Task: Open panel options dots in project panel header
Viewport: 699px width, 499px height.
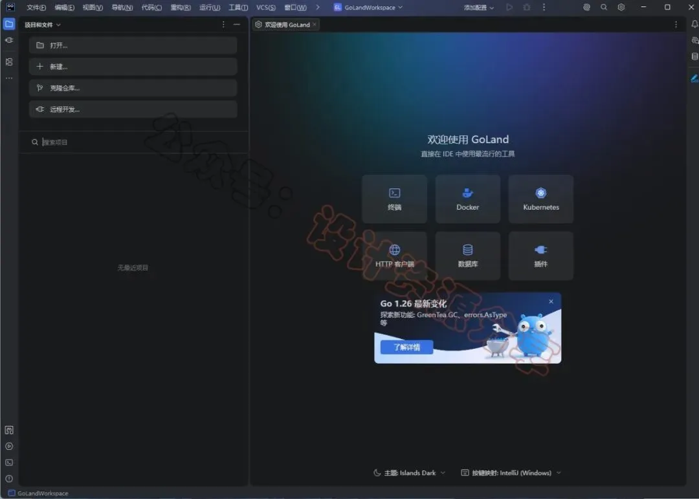Action: pos(223,25)
